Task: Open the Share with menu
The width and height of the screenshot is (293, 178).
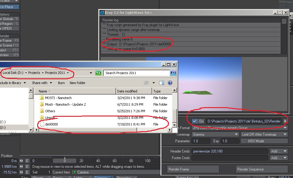Action: [x=42, y=83]
